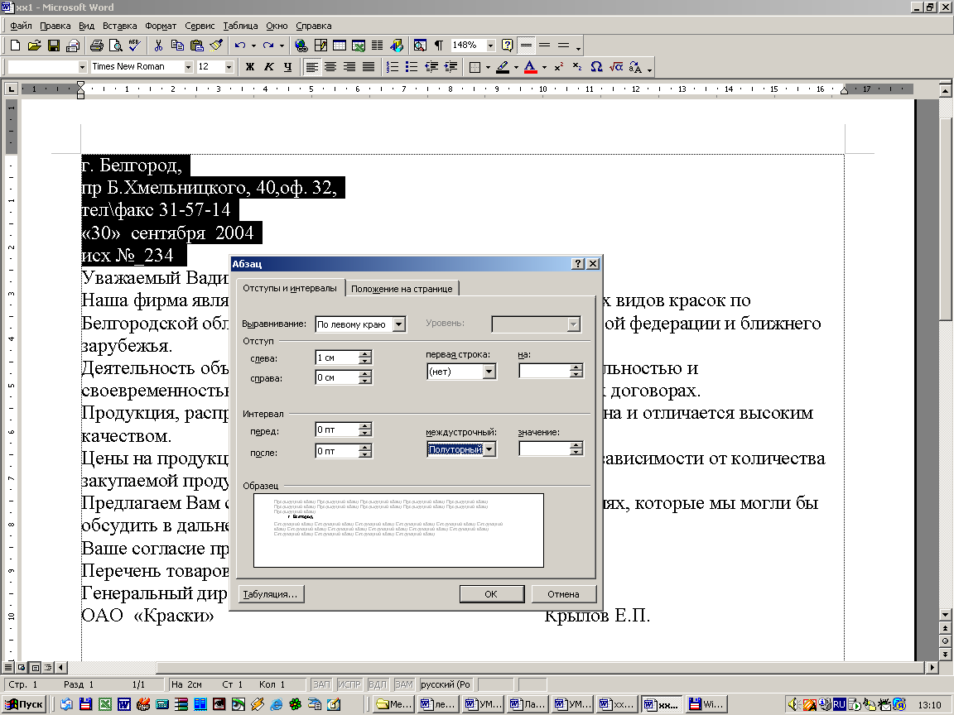Screen dimensions: 954x715
Task: Toggle numbered list formatting
Action: tap(393, 67)
